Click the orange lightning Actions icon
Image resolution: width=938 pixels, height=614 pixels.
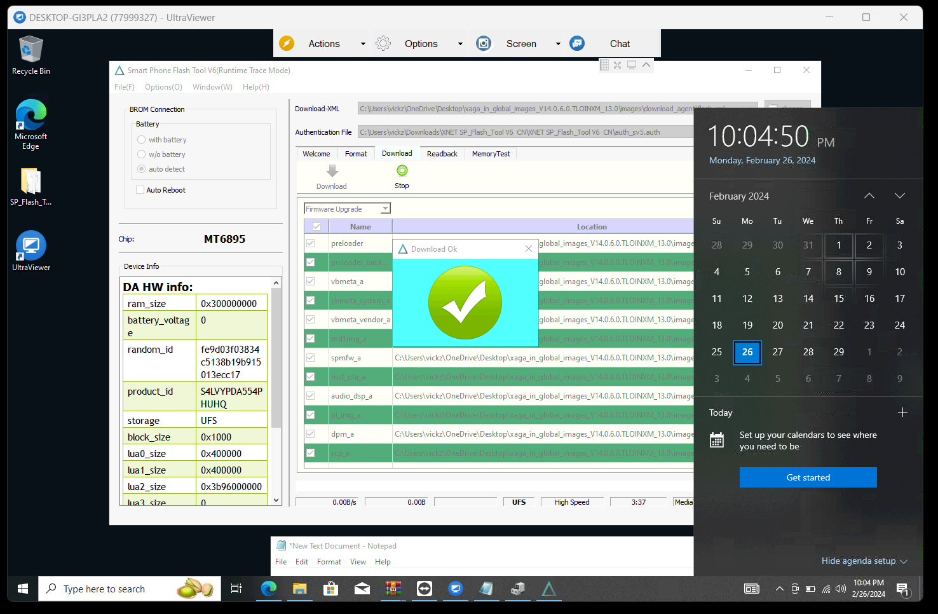[287, 43]
